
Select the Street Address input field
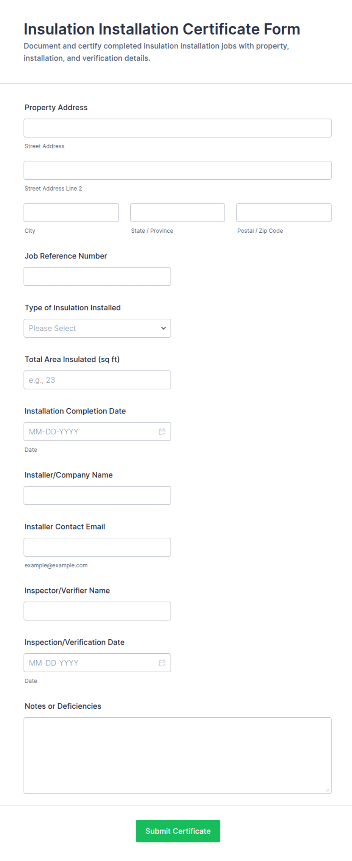177,128
